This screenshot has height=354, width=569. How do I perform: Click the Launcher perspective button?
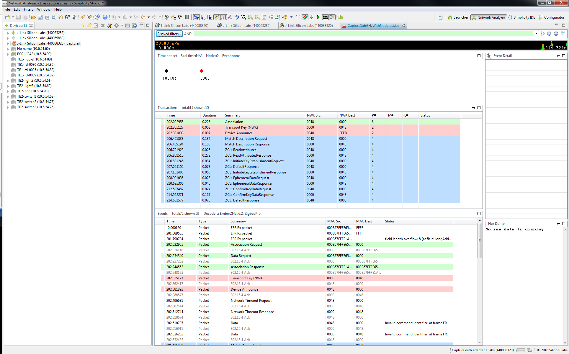pyautogui.click(x=458, y=17)
